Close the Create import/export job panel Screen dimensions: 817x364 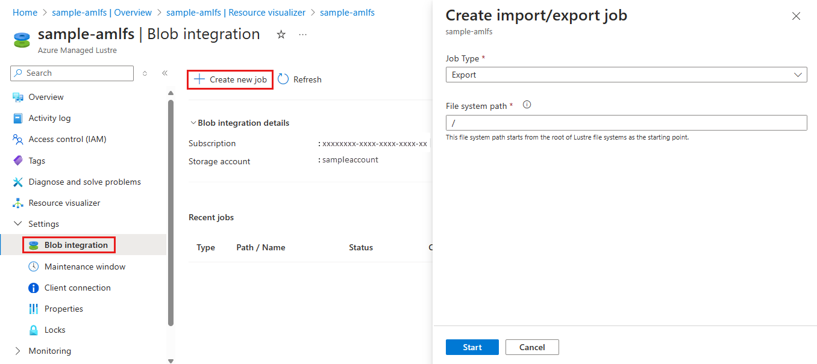[796, 16]
